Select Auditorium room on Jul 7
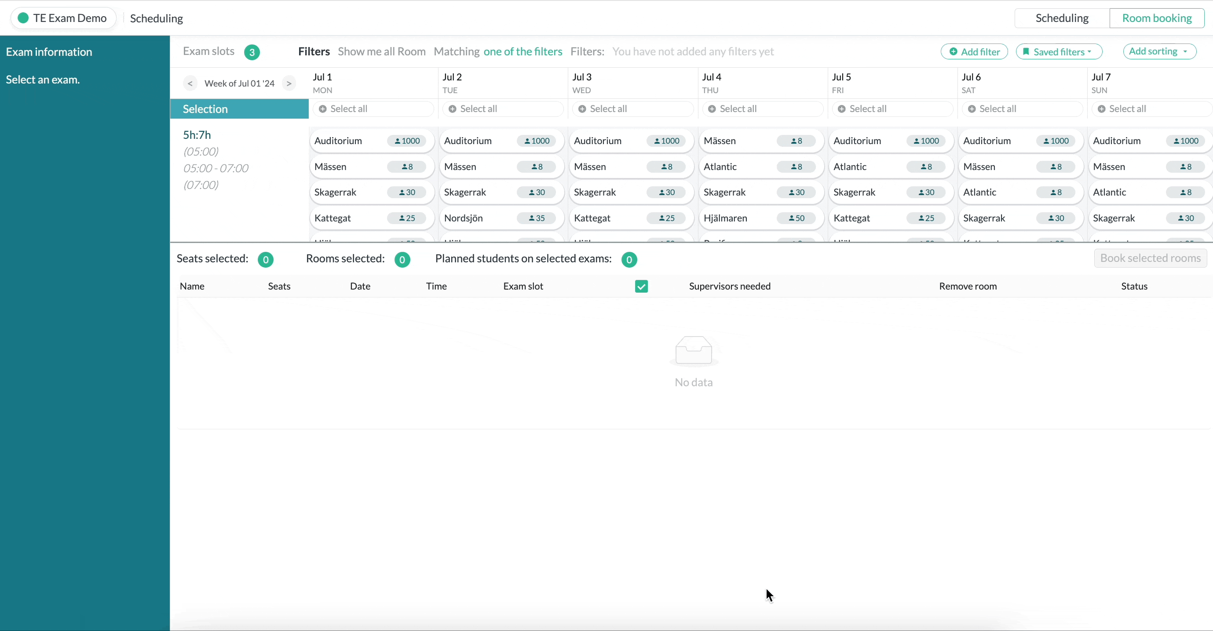 [x=1151, y=141]
